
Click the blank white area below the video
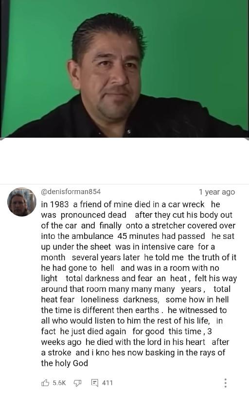tap(124, 161)
